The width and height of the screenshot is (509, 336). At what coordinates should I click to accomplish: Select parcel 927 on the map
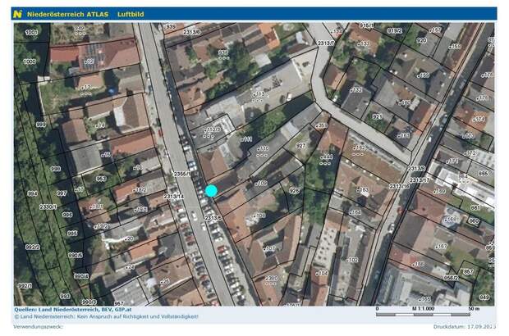point(300,145)
